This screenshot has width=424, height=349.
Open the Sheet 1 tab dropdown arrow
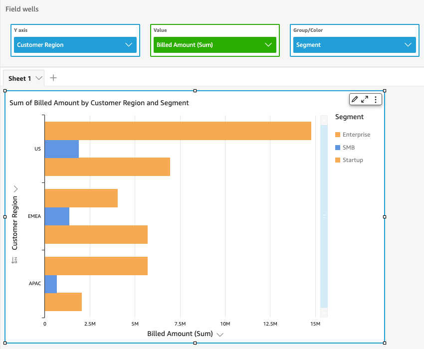pos(39,79)
